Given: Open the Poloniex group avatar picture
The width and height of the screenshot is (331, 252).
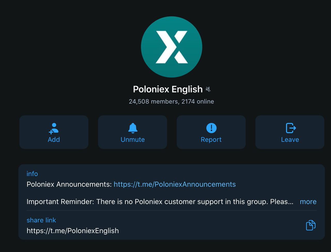Looking at the screenshot, I should [x=171, y=47].
